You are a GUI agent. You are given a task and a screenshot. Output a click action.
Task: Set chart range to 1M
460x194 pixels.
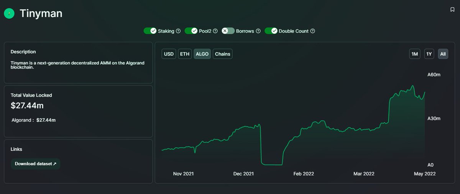[x=414, y=54]
